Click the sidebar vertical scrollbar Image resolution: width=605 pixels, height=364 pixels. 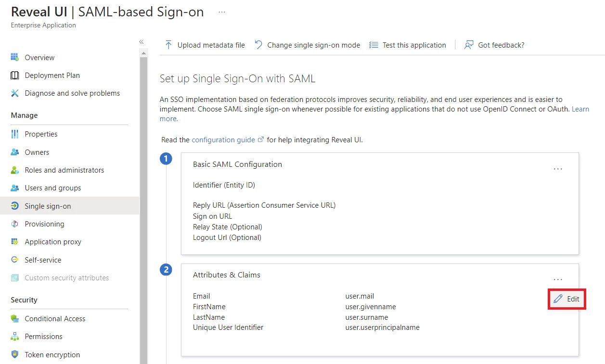(x=143, y=210)
